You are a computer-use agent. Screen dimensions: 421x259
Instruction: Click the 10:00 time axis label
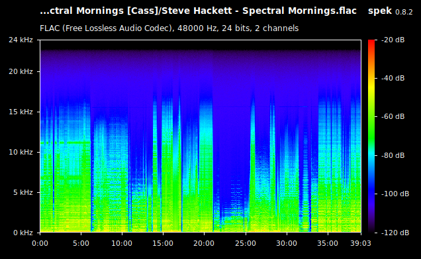click(x=122, y=243)
